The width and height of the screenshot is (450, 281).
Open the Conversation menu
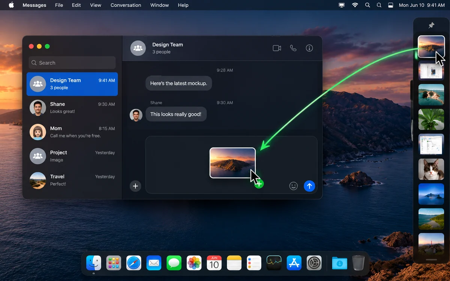[126, 5]
